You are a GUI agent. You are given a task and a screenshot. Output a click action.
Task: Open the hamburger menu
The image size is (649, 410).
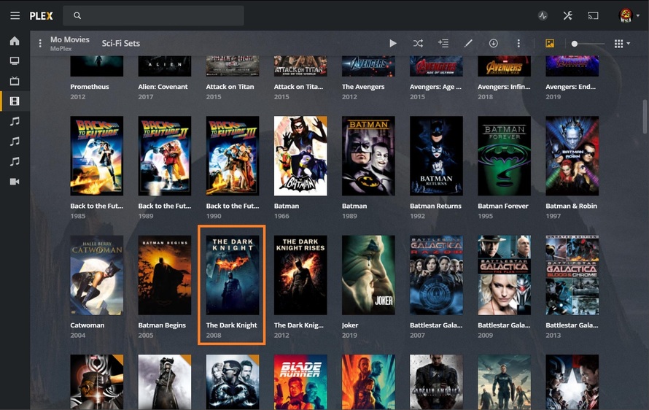(x=15, y=16)
